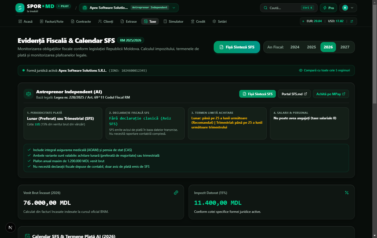Go to Facturi/Acte
377x238 pixels.
[x=52, y=21]
